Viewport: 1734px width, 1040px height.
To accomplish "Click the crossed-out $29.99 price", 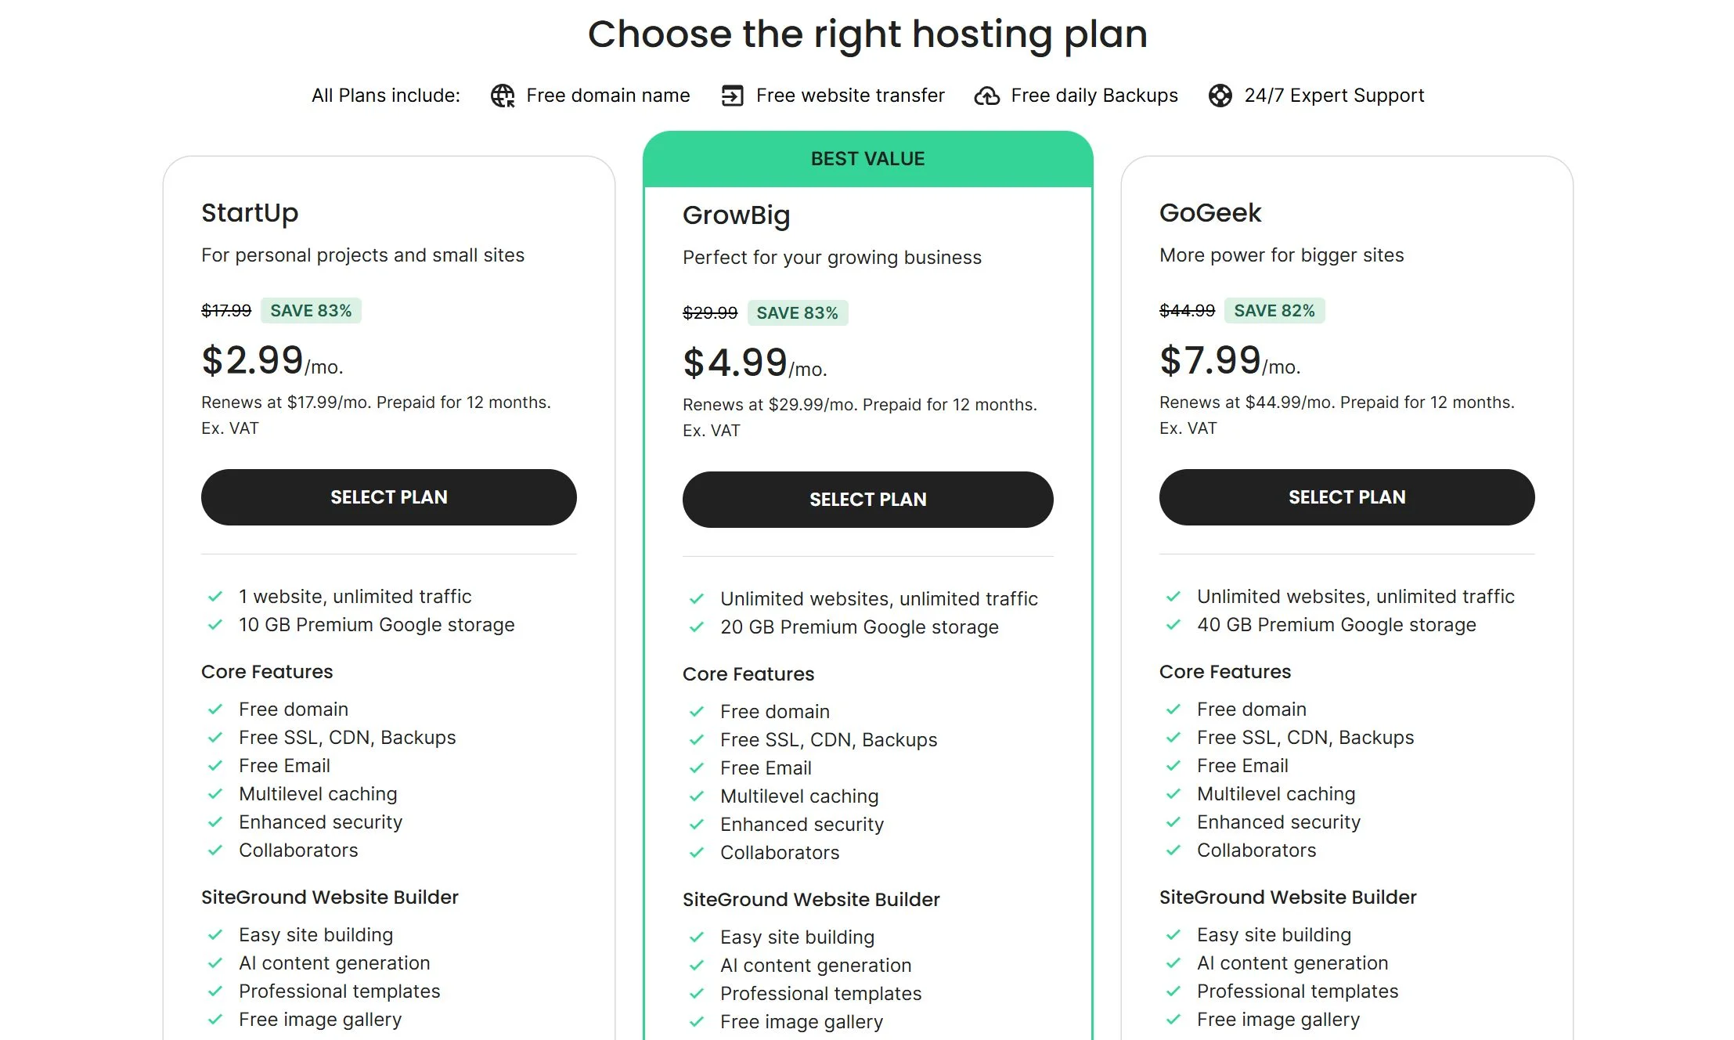I will click(708, 312).
